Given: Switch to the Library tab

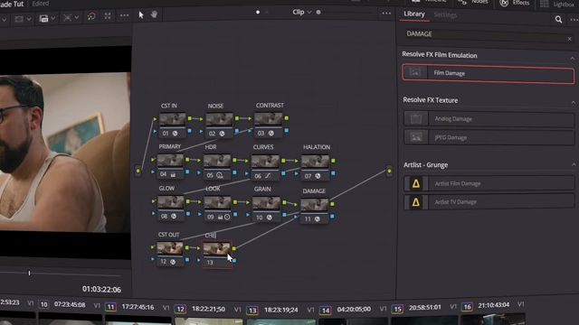Looking at the screenshot, I should pyautogui.click(x=414, y=14).
